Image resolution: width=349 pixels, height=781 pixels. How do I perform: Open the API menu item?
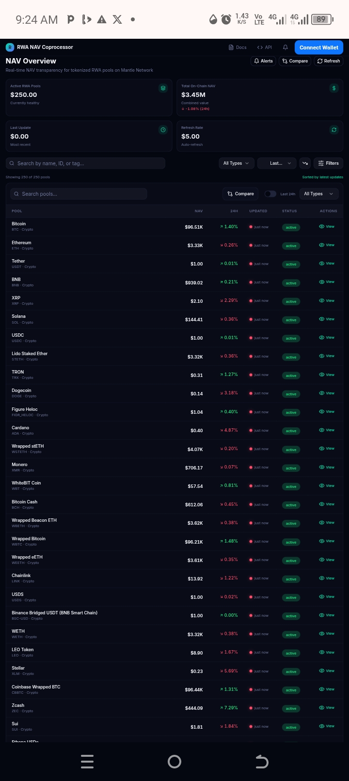tap(265, 47)
